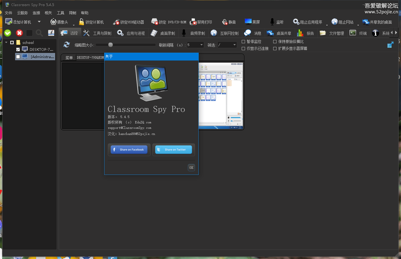The height and width of the screenshot is (259, 401).
Task: Open the 桌面共享 tab
Action: tap(279, 33)
